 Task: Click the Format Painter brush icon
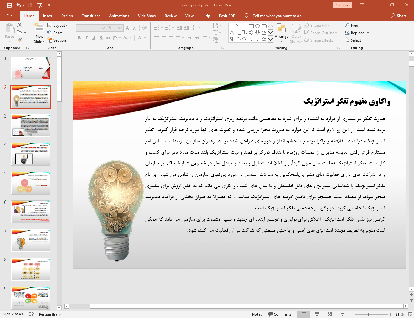click(x=20, y=40)
